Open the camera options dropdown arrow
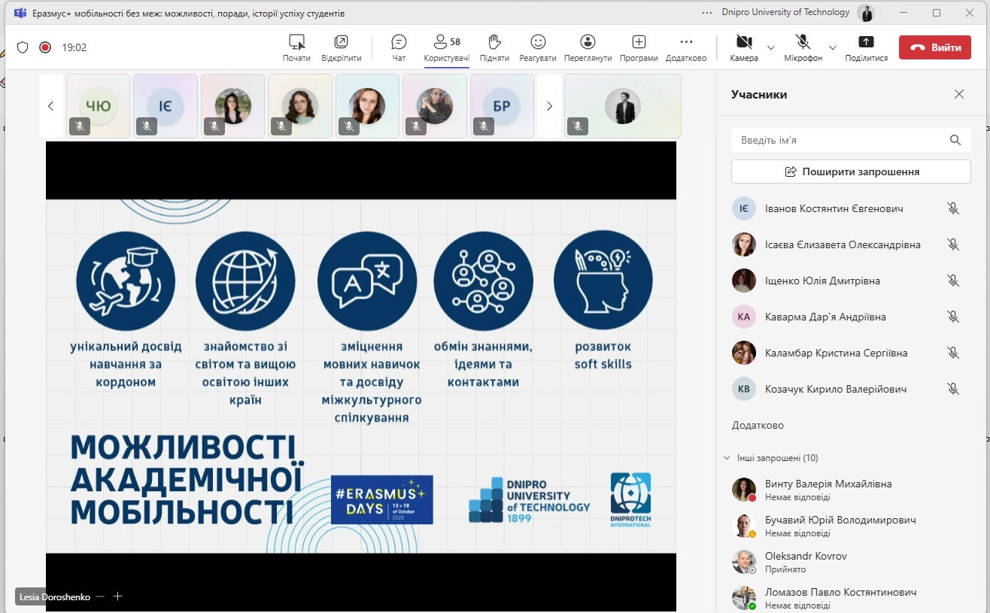 point(771,47)
